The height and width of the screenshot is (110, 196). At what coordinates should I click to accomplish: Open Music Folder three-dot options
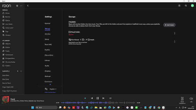(175, 33)
